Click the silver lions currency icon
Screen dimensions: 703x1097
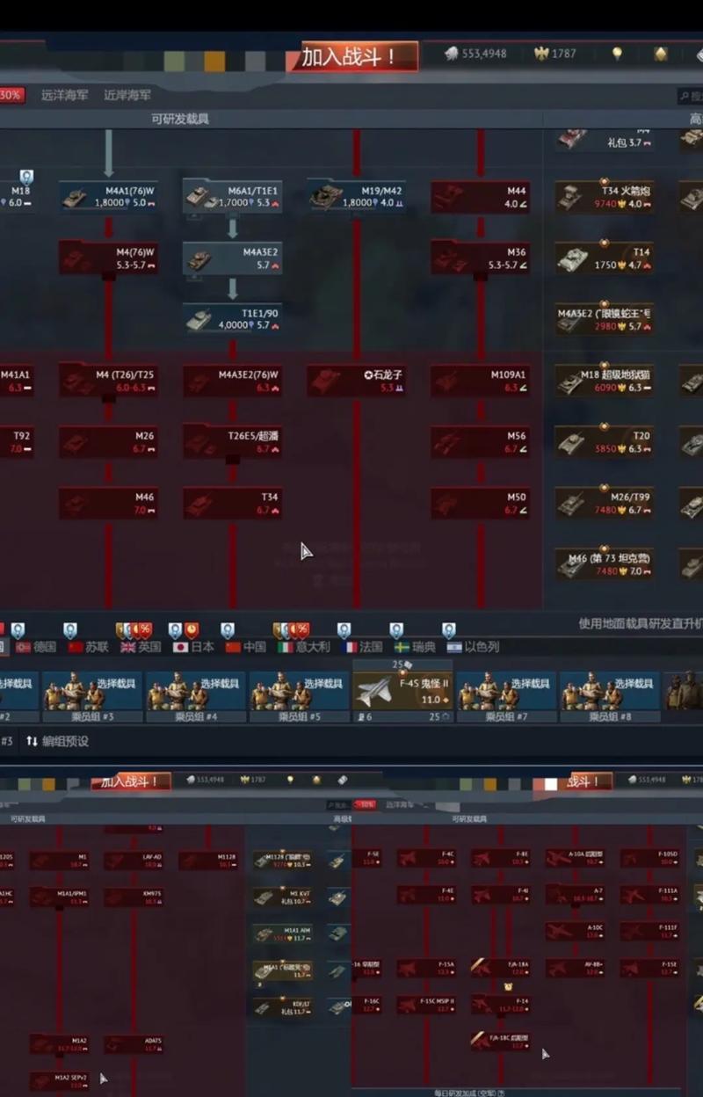tap(452, 54)
